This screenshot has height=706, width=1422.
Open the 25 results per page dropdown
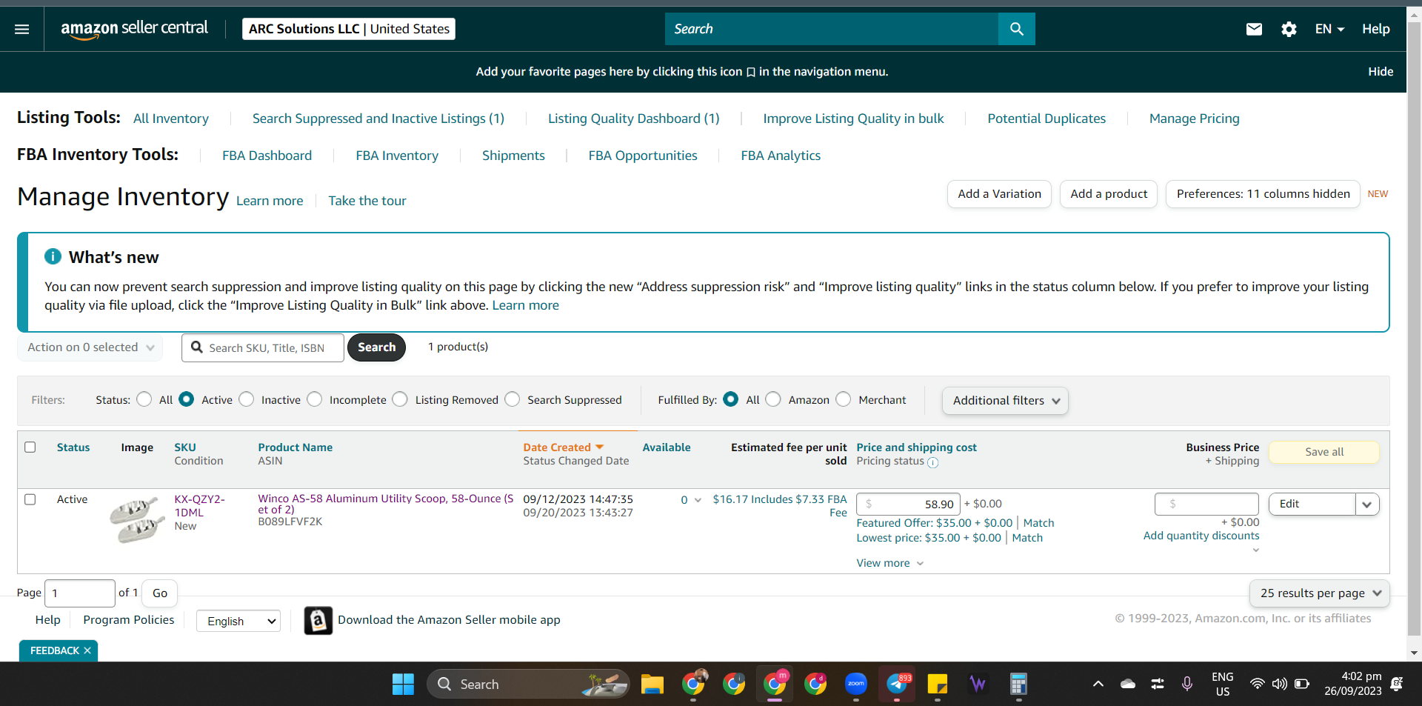(x=1320, y=593)
